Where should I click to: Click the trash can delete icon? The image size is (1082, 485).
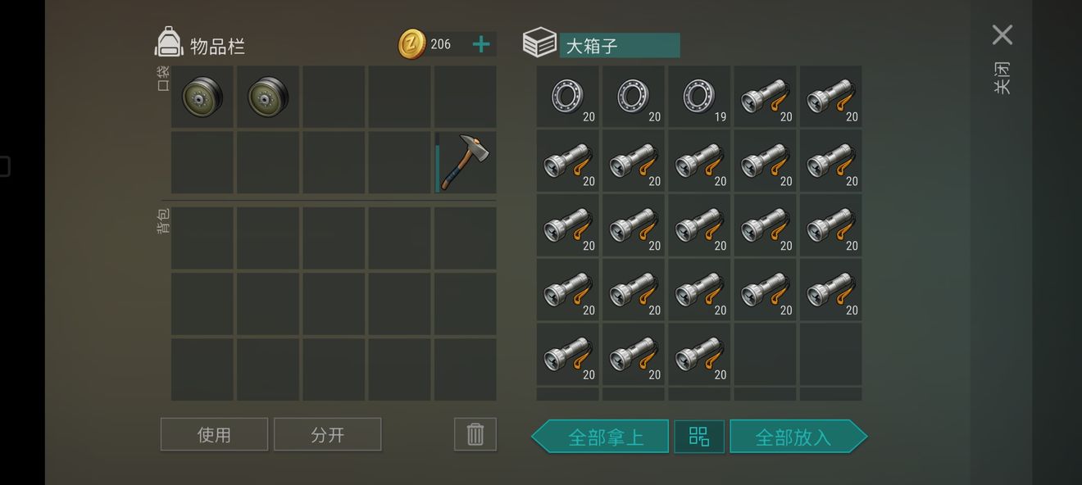point(475,434)
